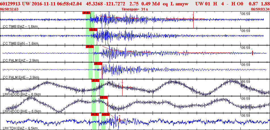Click the 06:59 time tick on TDH EHZ row
This screenshot has height=130, width=270.
click(245, 116)
